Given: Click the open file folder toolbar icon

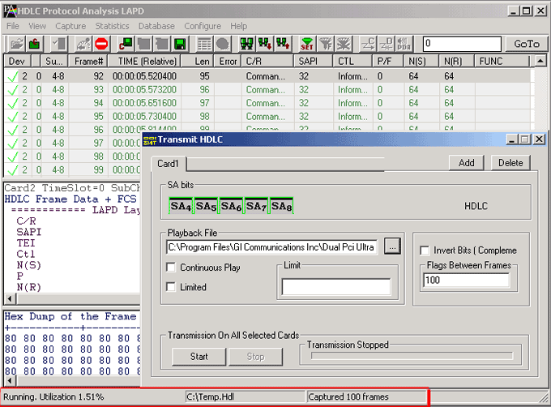Looking at the screenshot, I should point(16,45).
